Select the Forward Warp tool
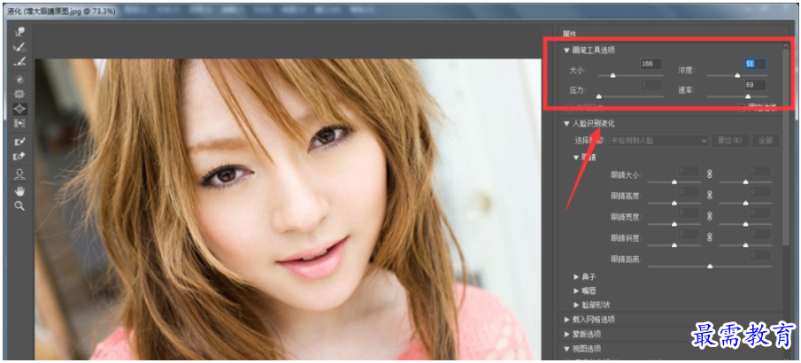 point(20,32)
